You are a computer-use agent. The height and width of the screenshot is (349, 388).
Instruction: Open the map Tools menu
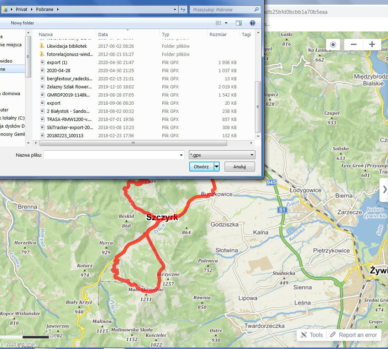click(311, 335)
